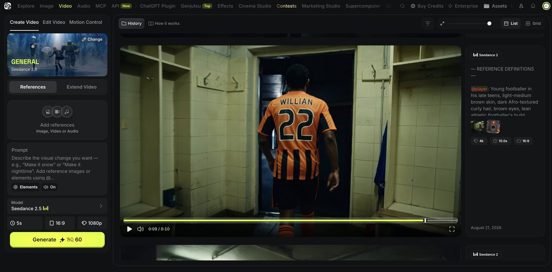Screen dimensions: 552x272
Task: Open the 5s duration dropdown
Action: pos(25,223)
